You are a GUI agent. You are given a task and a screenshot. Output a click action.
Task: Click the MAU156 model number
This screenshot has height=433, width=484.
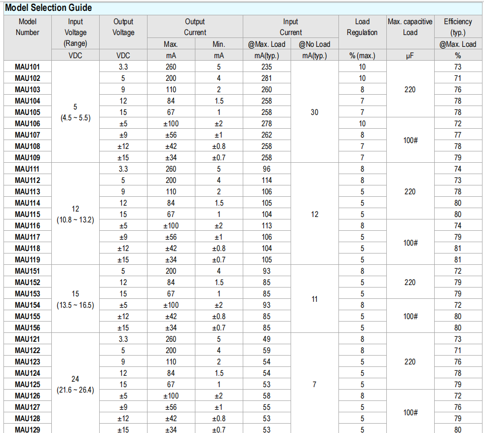[28, 327]
